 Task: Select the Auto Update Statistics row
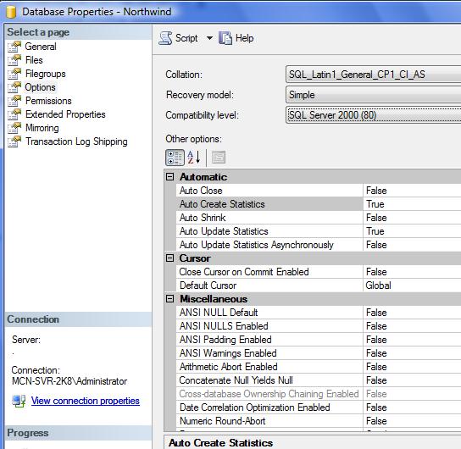319,231
